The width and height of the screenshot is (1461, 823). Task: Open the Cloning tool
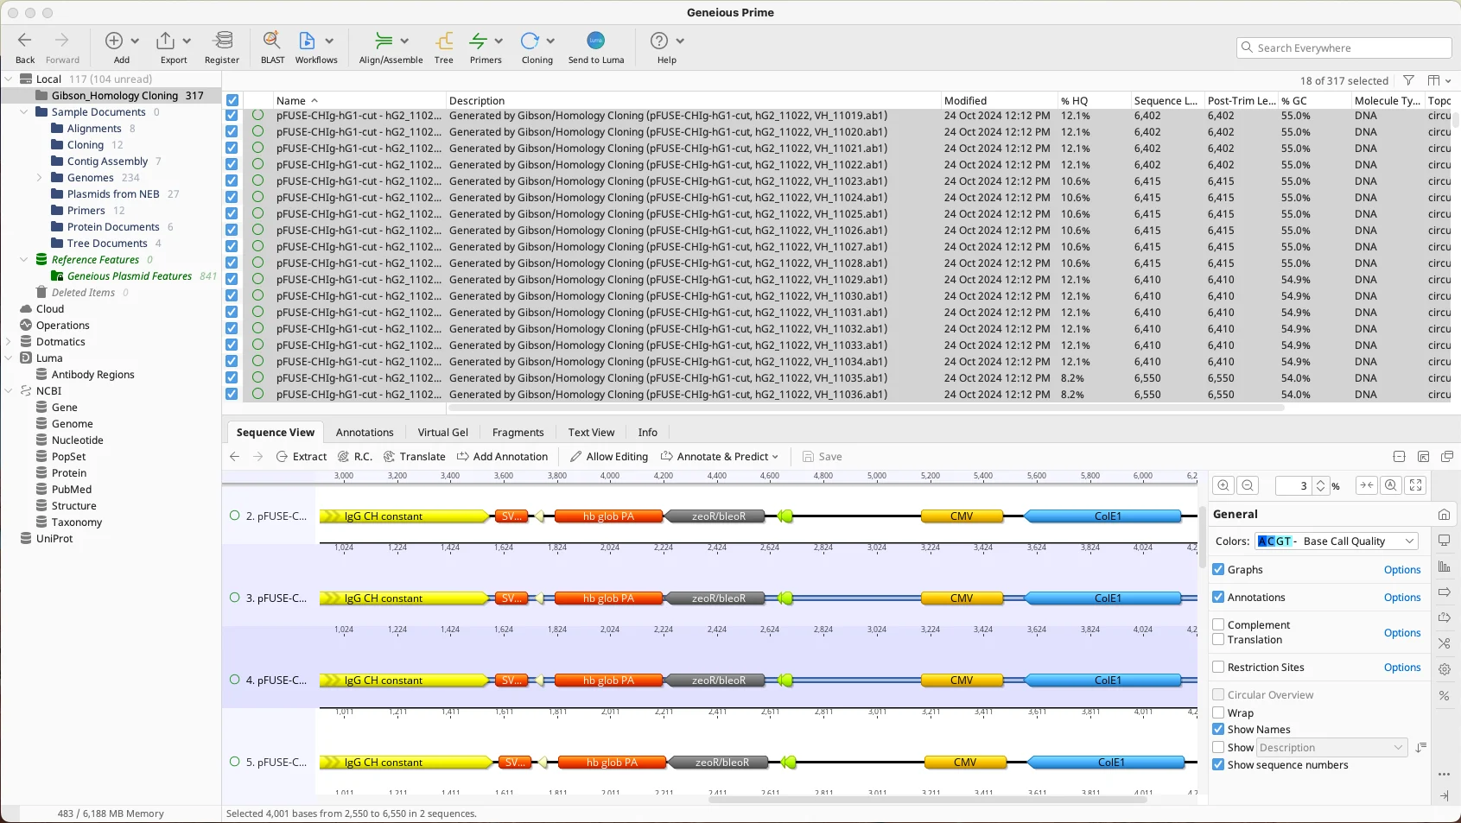click(530, 41)
